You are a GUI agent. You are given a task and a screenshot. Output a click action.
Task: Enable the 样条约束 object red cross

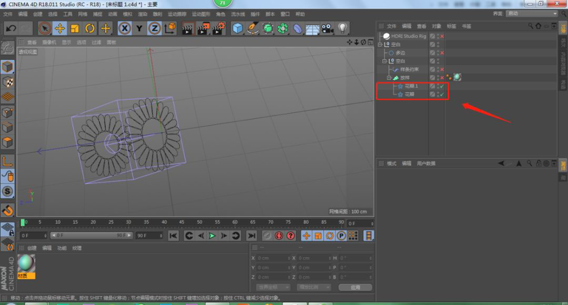pos(442,69)
